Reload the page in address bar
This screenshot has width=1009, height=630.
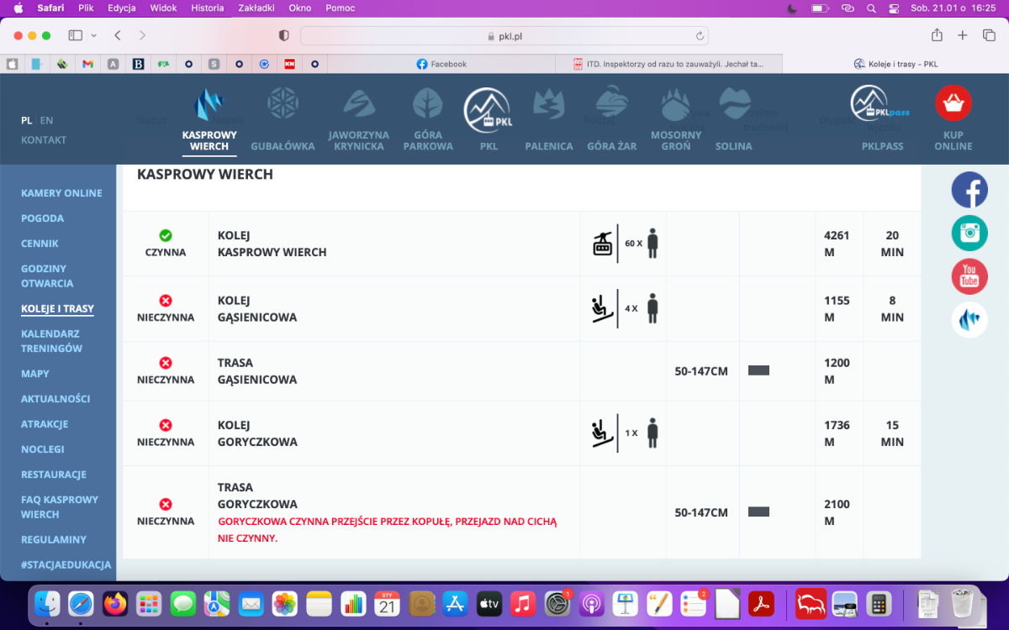coord(699,36)
